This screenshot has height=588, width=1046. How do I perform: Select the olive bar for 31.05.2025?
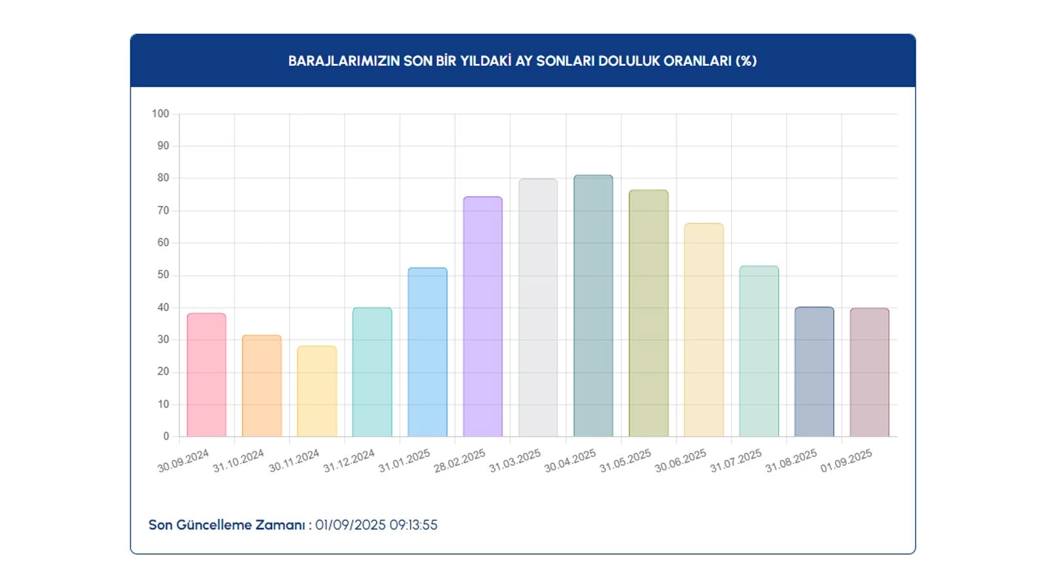[649, 314]
